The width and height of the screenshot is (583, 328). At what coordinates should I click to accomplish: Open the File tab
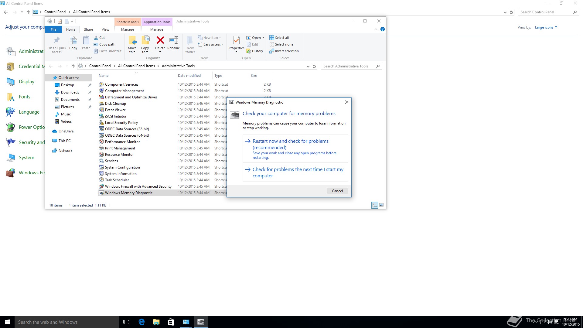53,29
